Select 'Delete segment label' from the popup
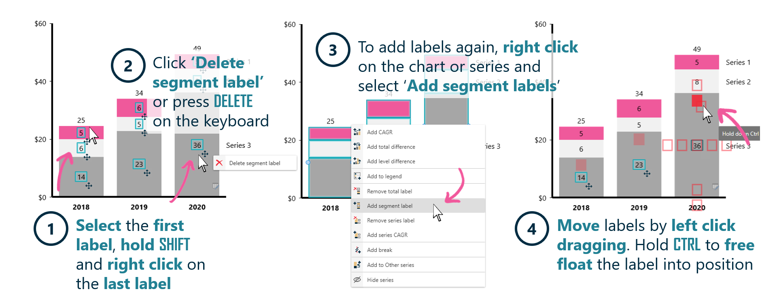Image resolution: width=777 pixels, height=300 pixels. pyautogui.click(x=255, y=163)
